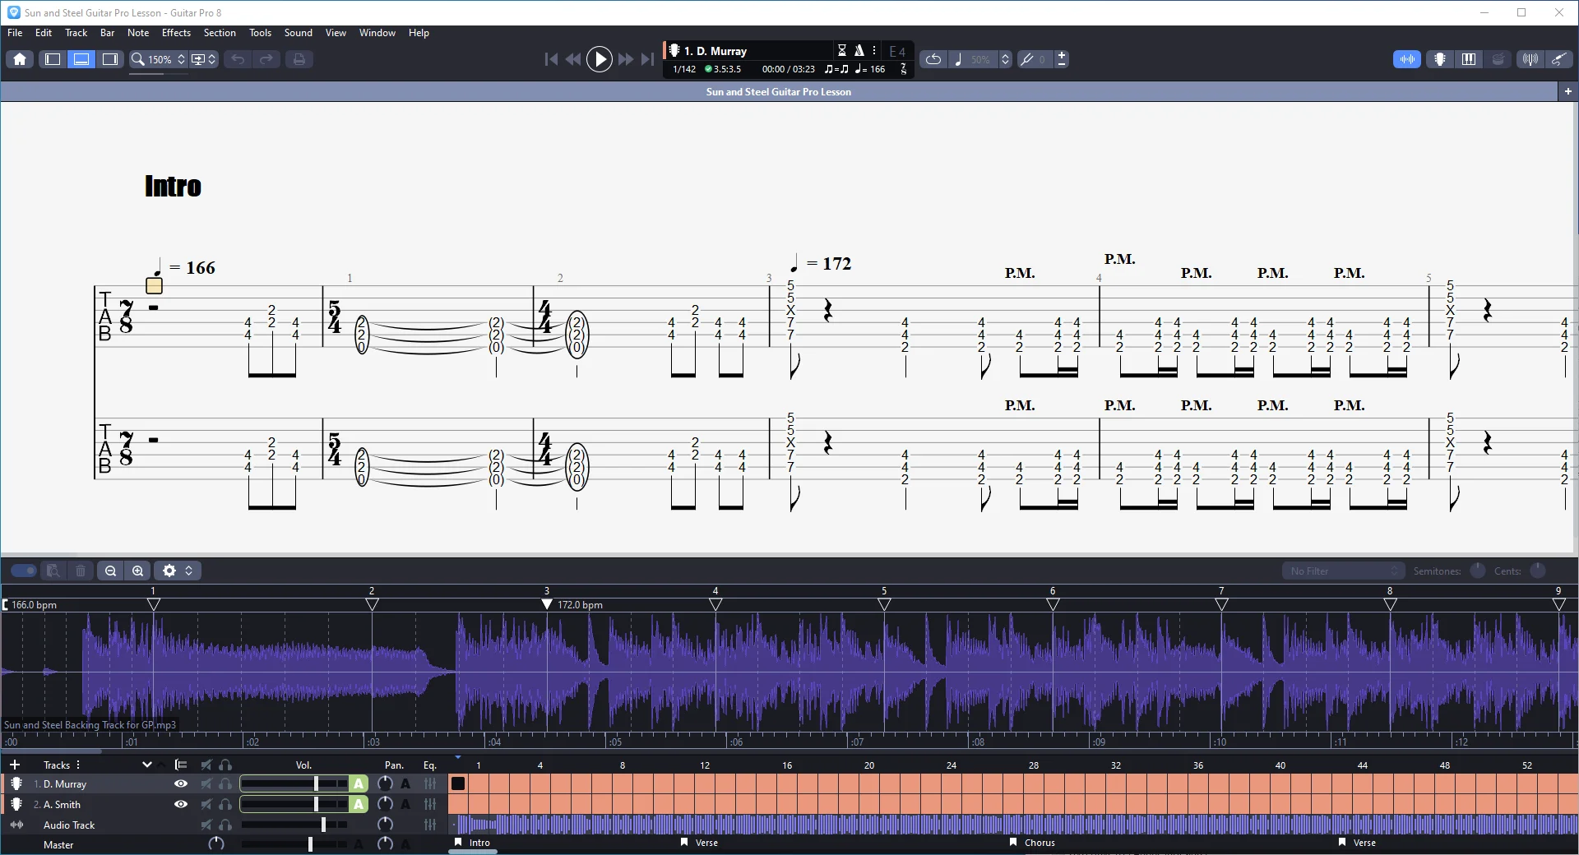Image resolution: width=1579 pixels, height=855 pixels.
Task: Adjust the Cents knob
Action: (1538, 571)
